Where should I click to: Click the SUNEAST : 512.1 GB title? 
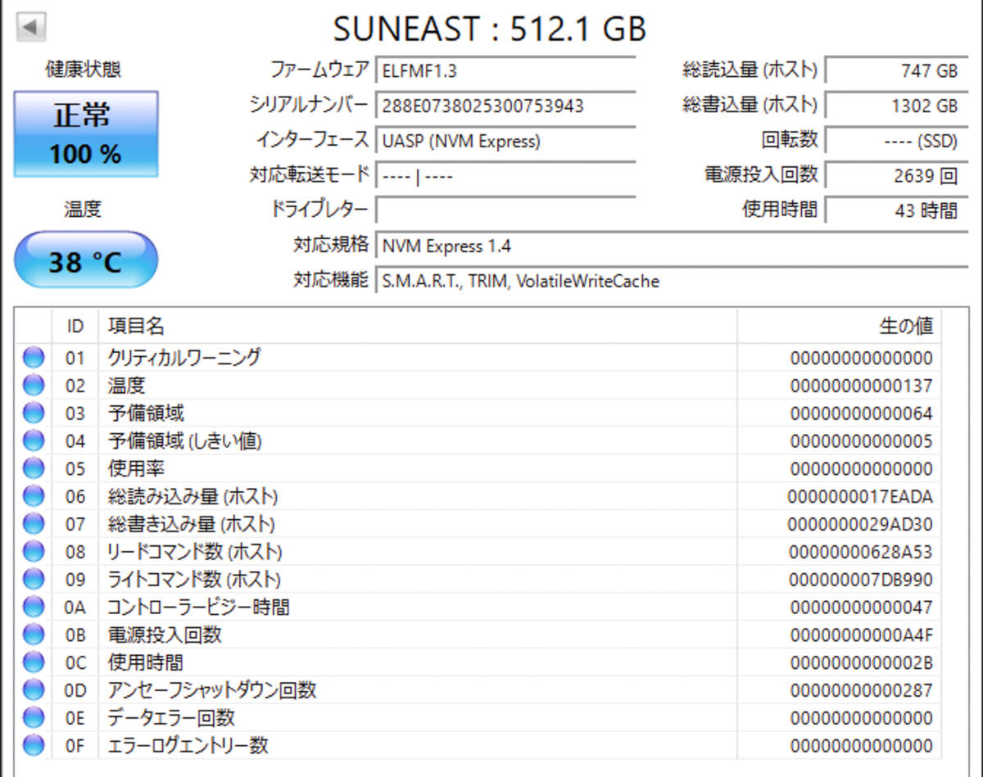click(490, 29)
